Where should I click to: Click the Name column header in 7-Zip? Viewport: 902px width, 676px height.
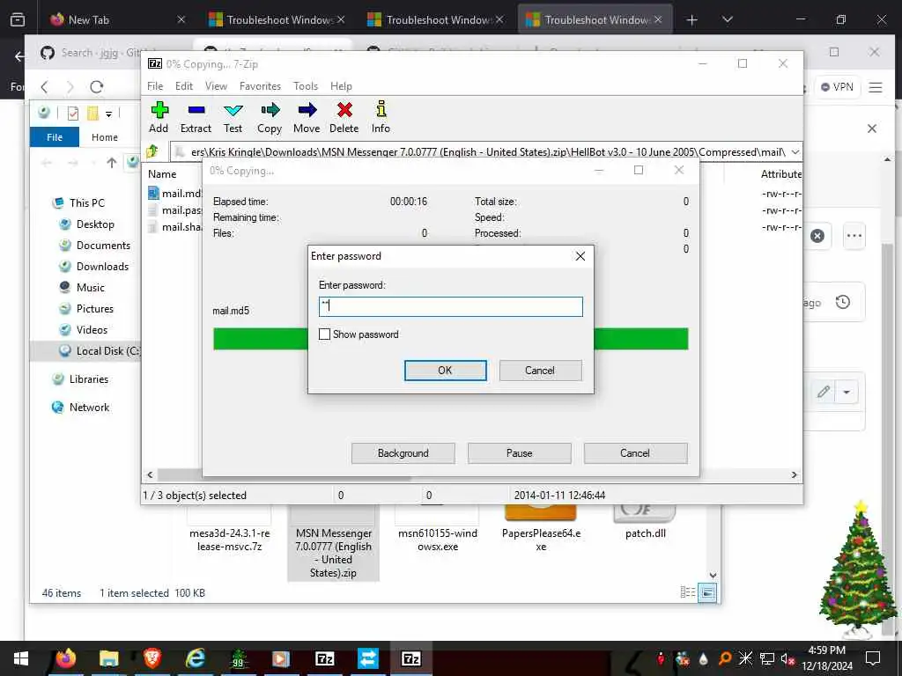(x=162, y=174)
